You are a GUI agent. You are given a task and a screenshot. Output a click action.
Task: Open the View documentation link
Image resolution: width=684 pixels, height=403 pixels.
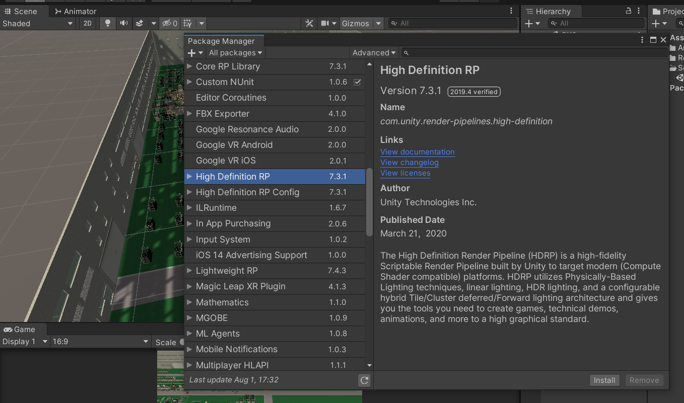418,152
